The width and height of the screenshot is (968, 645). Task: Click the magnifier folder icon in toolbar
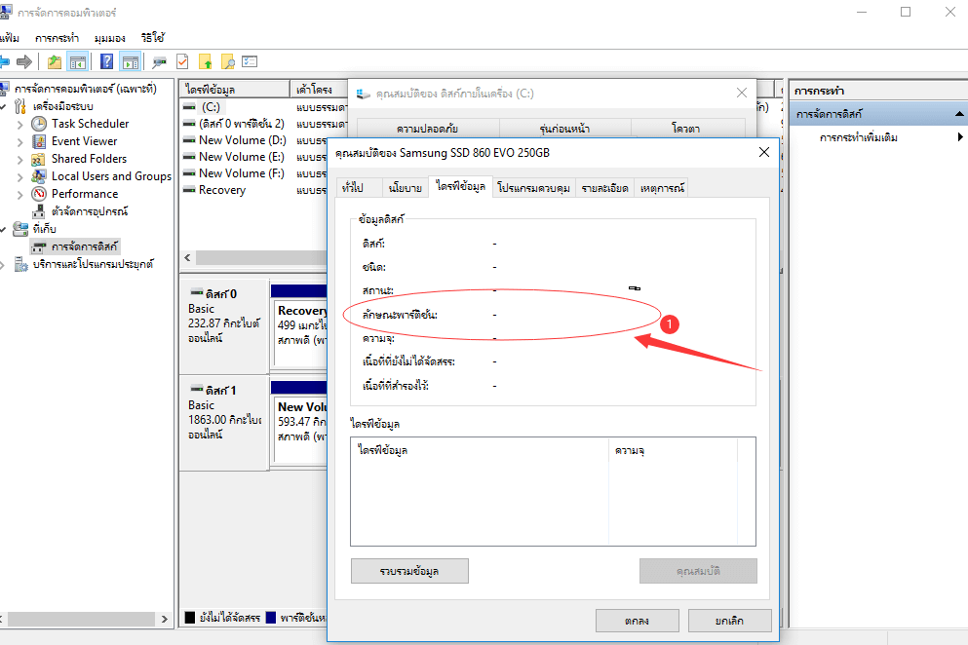[227, 61]
